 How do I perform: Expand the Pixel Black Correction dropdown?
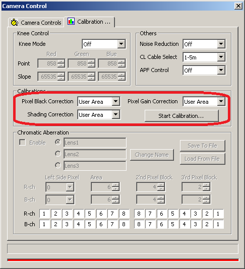(99, 102)
